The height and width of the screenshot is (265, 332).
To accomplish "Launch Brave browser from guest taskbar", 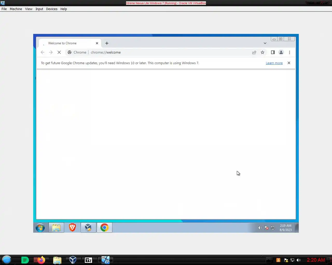I will click(72, 228).
